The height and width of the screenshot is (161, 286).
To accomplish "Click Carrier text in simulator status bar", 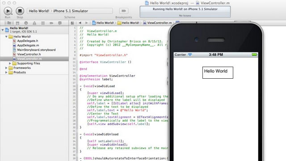I will tap(180, 55).
